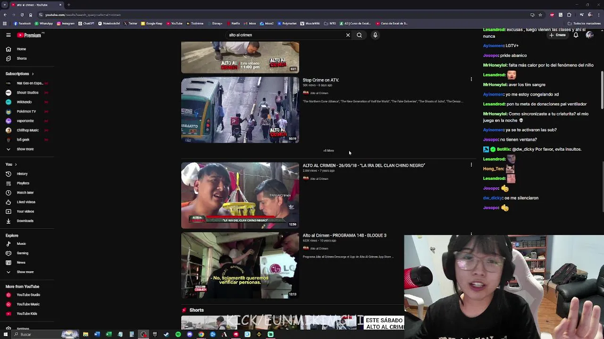This screenshot has width=604, height=339.
Task: Open 'ALTO AL CRIMEN - 26/05/18' video title
Action: tap(364, 166)
